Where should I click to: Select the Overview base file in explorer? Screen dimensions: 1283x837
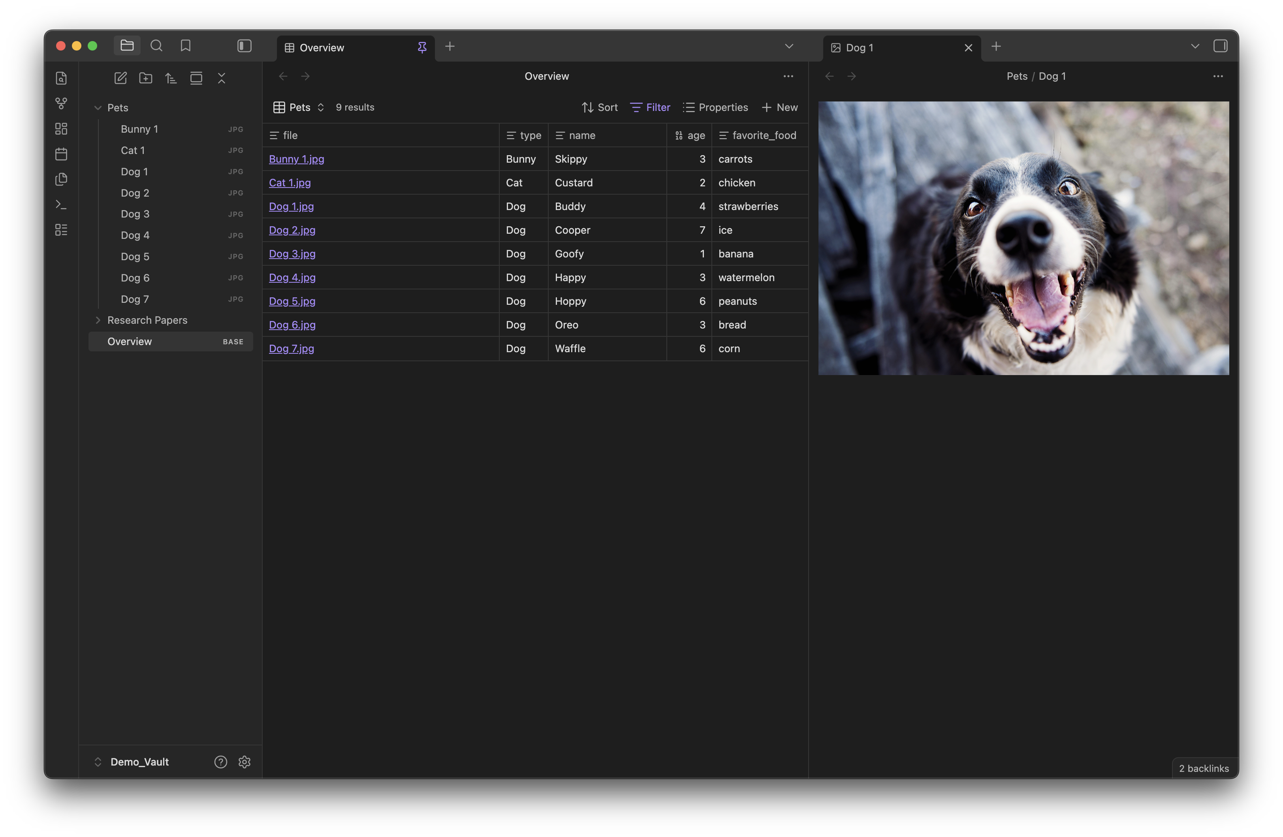click(130, 342)
